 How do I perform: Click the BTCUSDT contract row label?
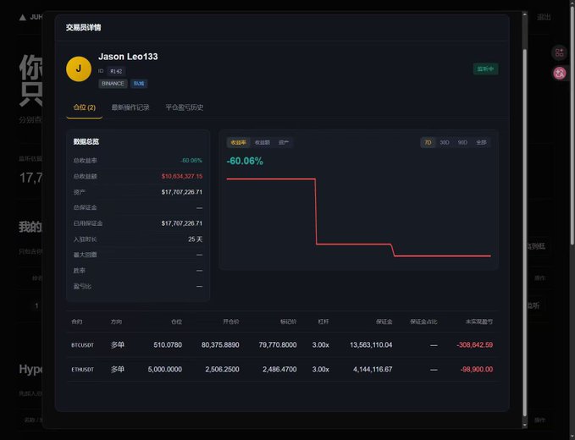coord(82,345)
